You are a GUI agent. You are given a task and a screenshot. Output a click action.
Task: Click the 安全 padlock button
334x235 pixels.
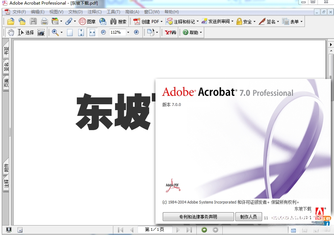[x=244, y=21]
